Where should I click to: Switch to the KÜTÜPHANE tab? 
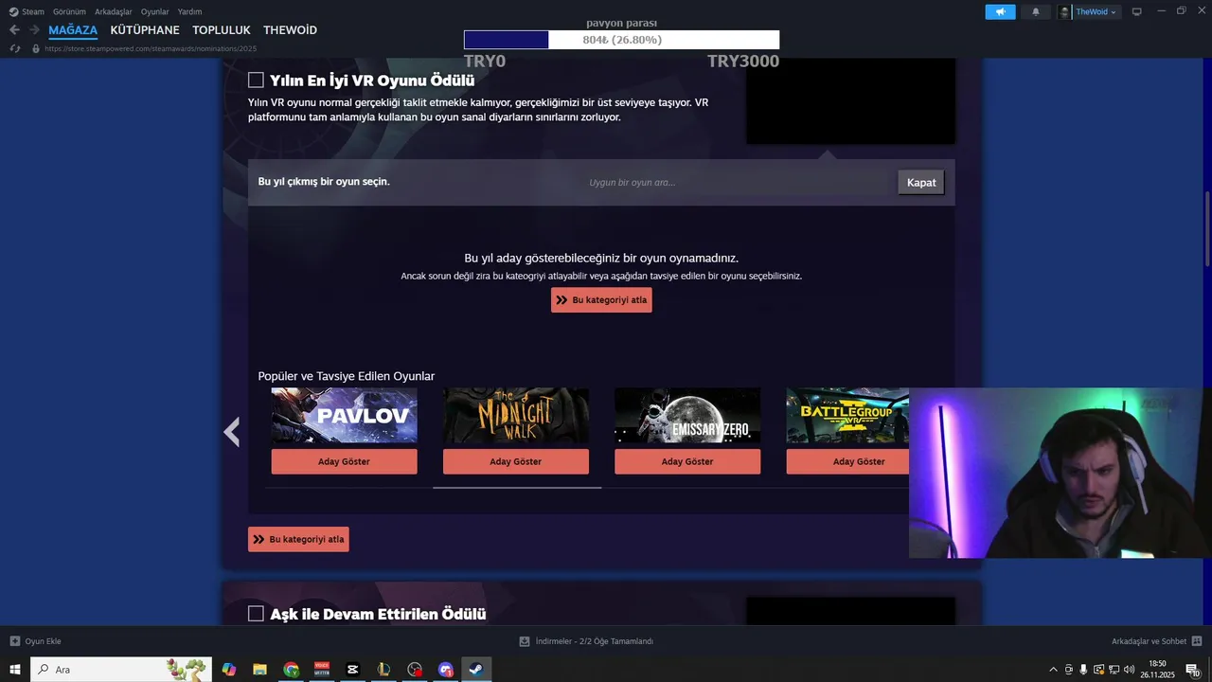tap(145, 30)
